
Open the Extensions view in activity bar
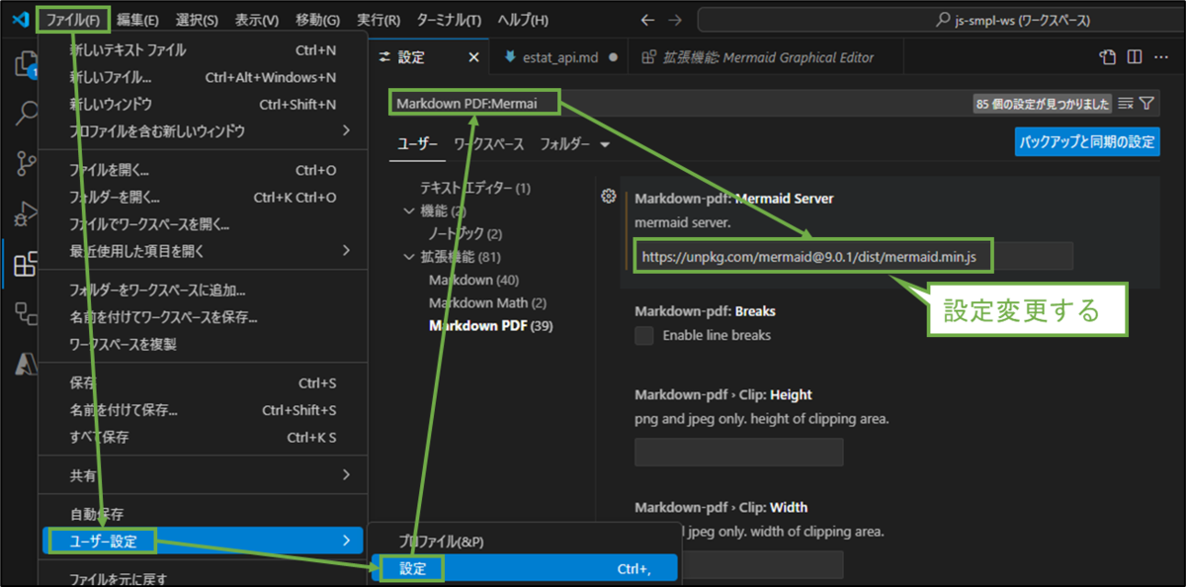[24, 265]
